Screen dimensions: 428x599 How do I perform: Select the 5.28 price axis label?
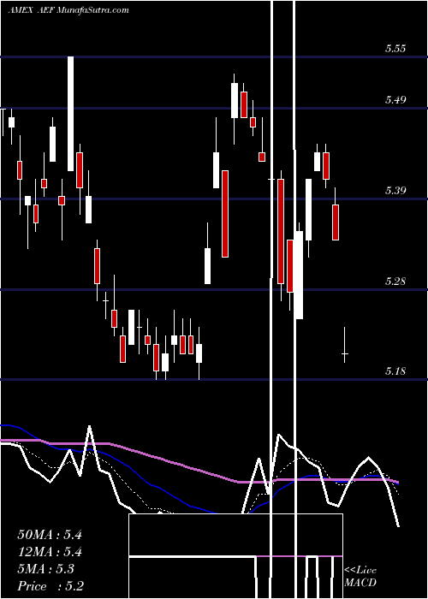coord(395,281)
